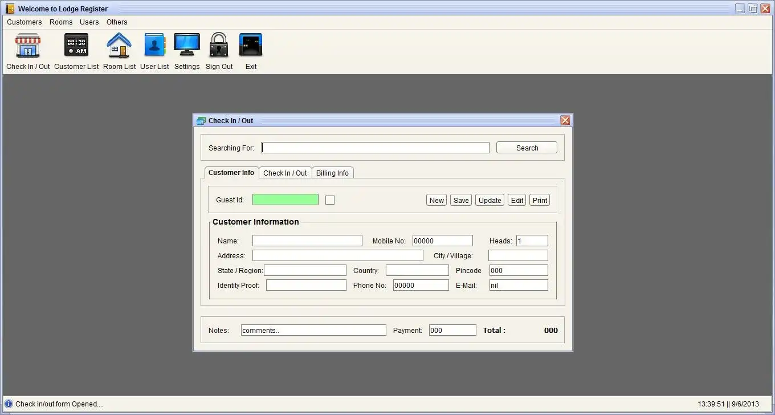Viewport: 775px width, 415px height.
Task: Click the "Customer Information" group heading
Action: point(255,222)
